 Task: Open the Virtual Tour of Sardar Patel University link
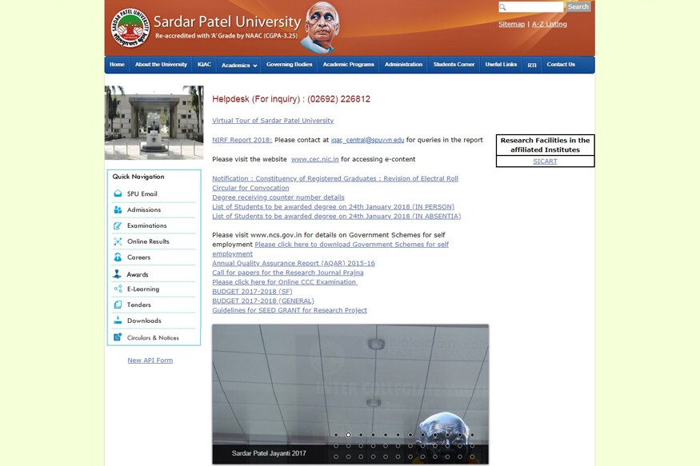click(272, 120)
